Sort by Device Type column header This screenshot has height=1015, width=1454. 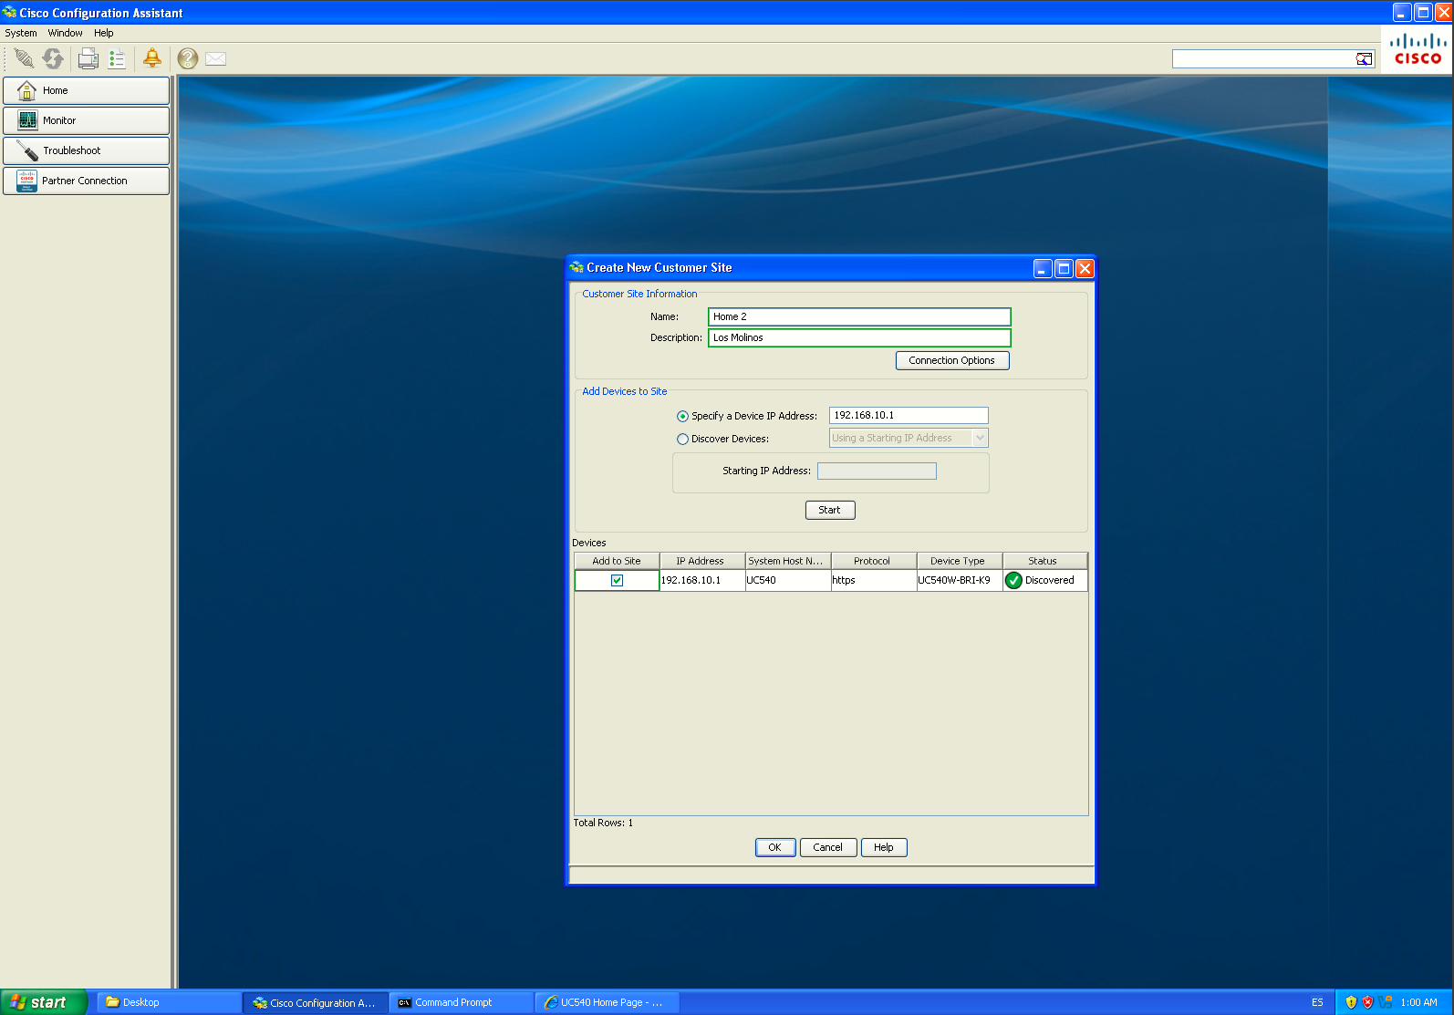click(x=958, y=561)
